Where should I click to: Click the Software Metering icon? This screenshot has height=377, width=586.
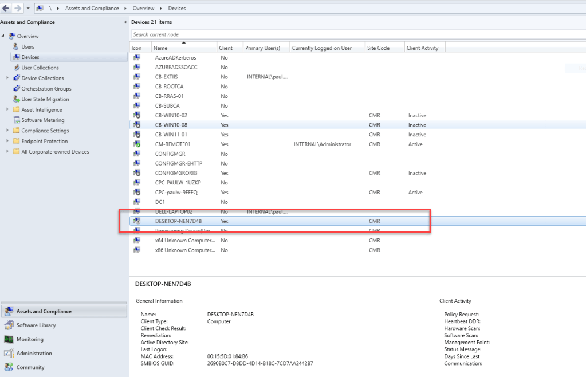16,120
